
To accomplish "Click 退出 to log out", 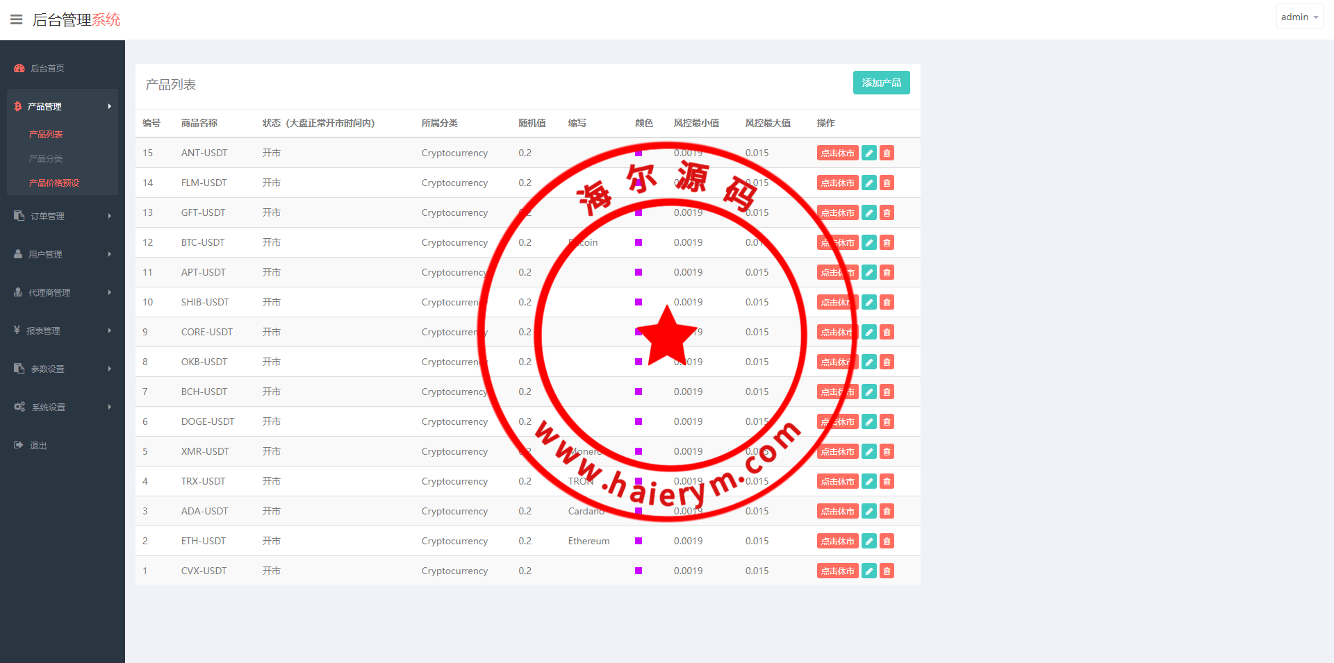I will pos(38,445).
